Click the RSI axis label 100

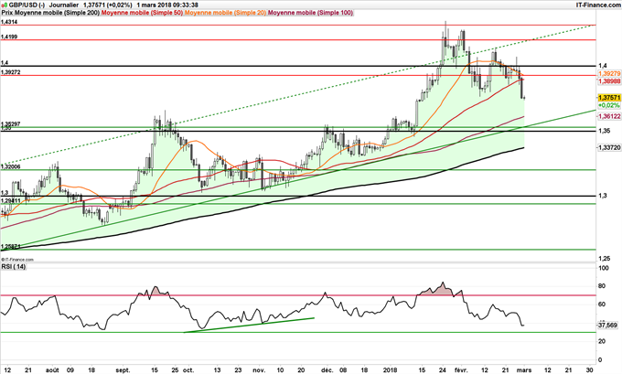coord(604,269)
